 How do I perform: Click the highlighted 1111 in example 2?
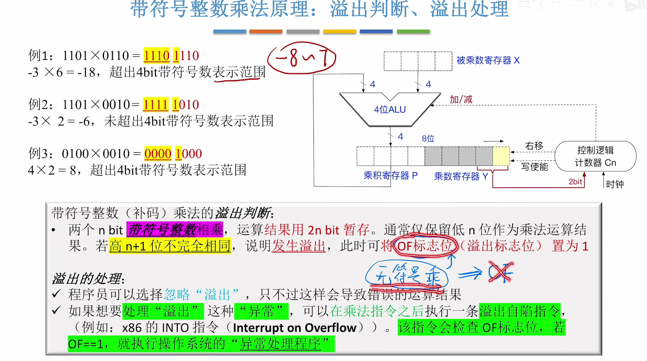[x=155, y=105]
